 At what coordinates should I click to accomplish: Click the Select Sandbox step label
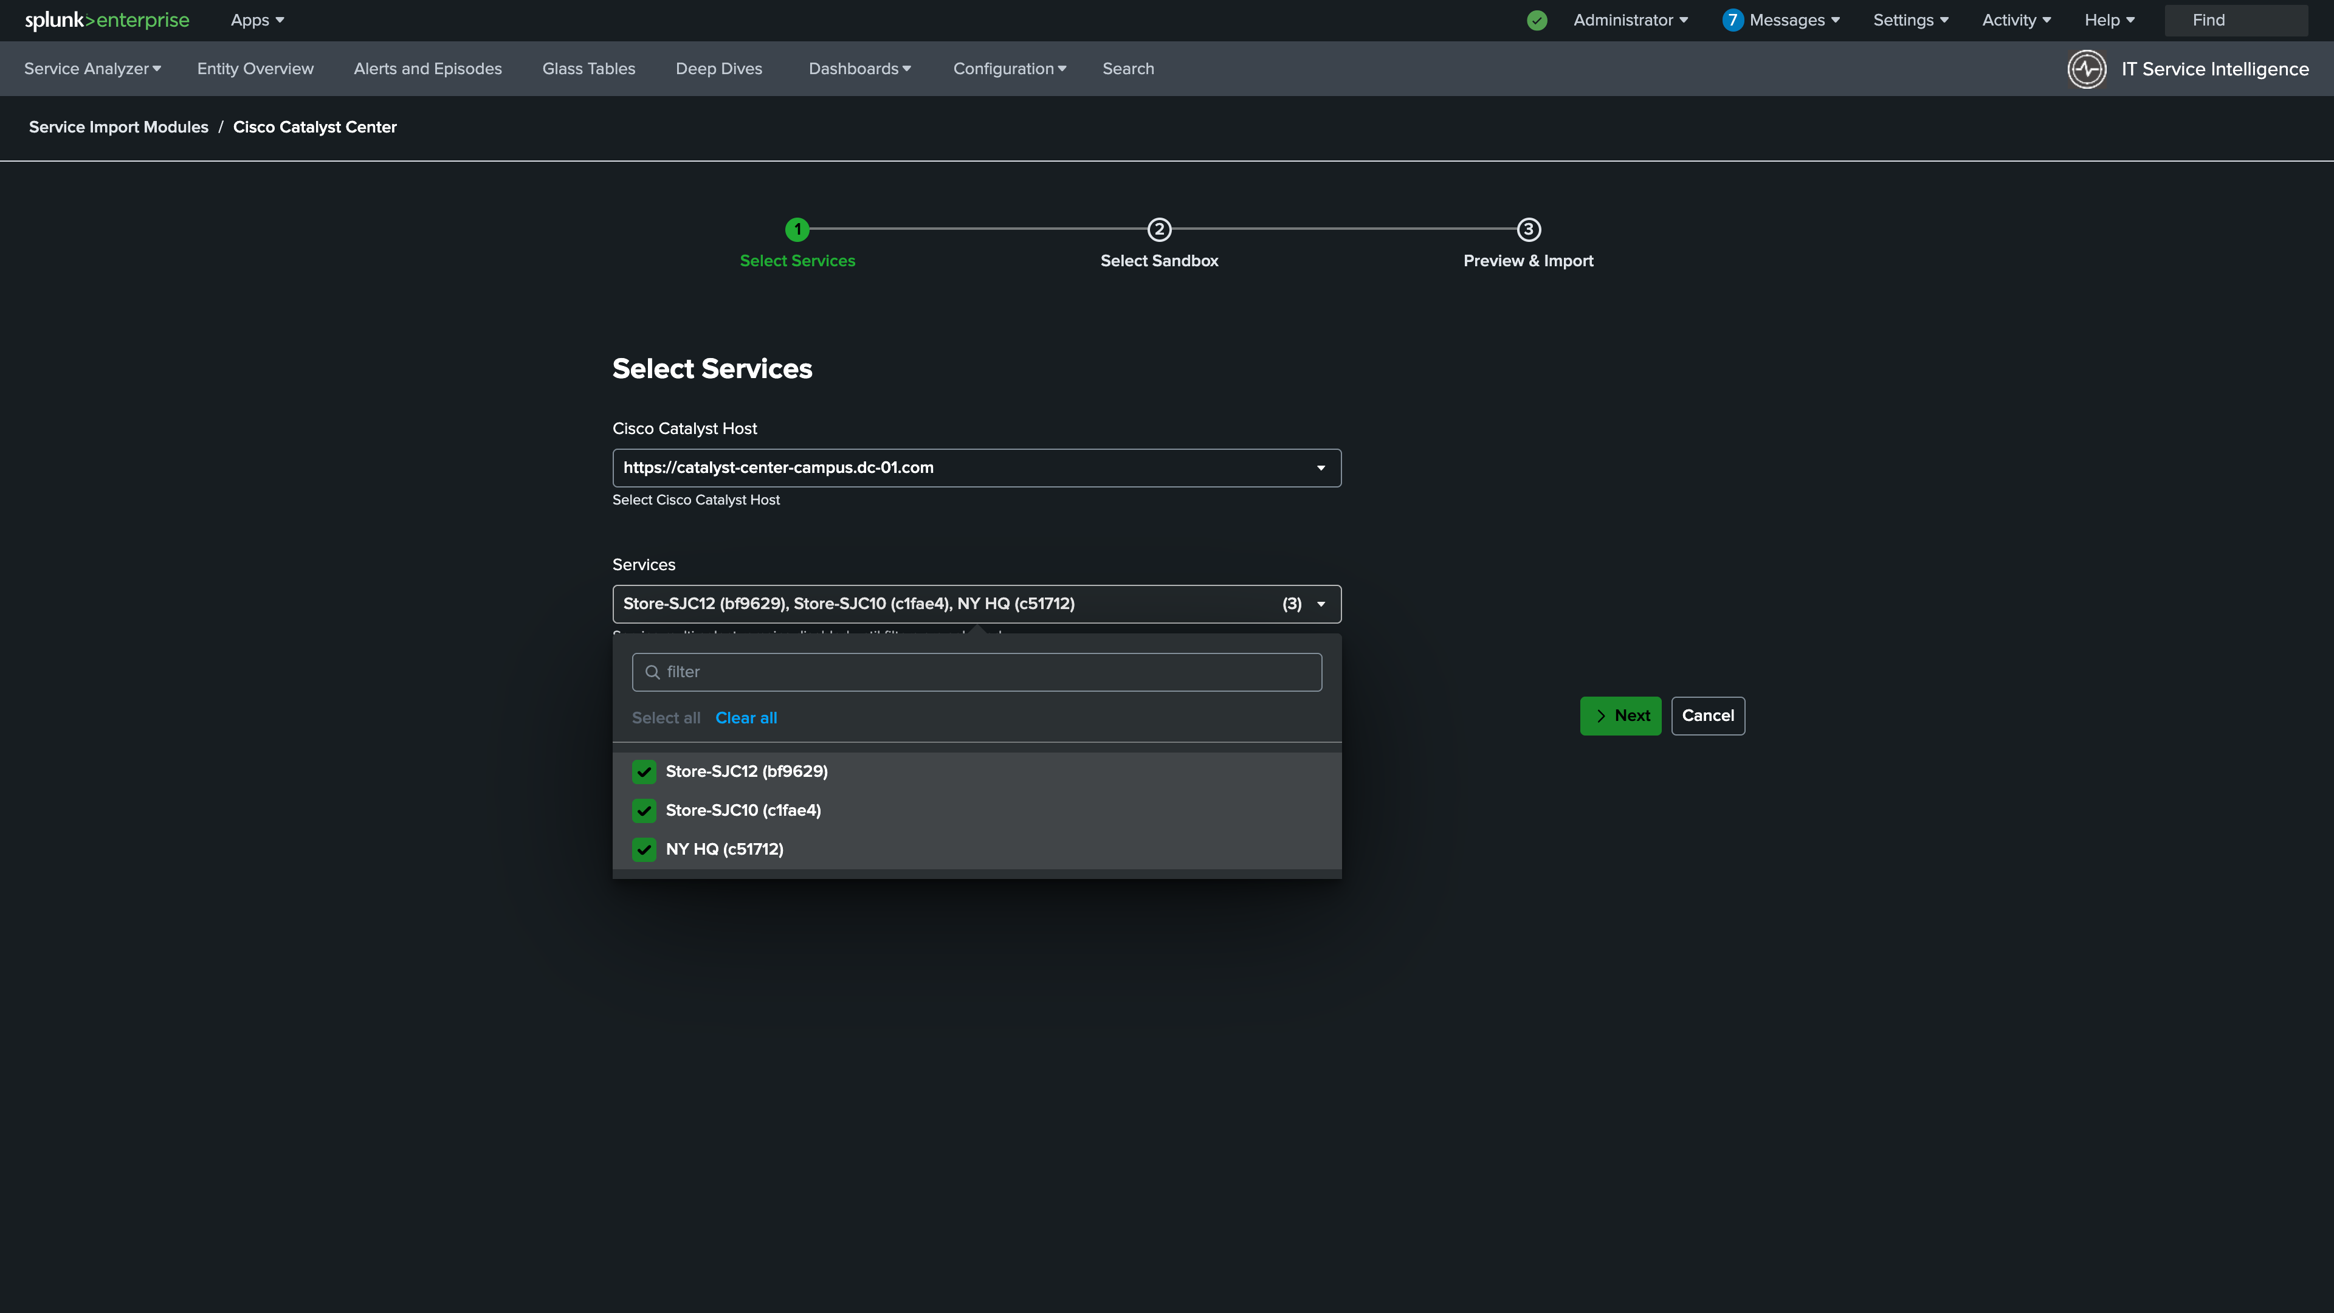pyautogui.click(x=1160, y=261)
